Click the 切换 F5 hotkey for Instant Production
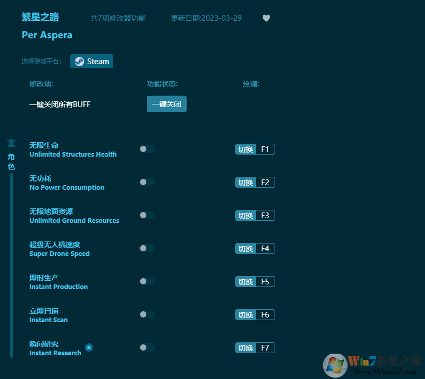The image size is (425, 379). pyautogui.click(x=254, y=281)
